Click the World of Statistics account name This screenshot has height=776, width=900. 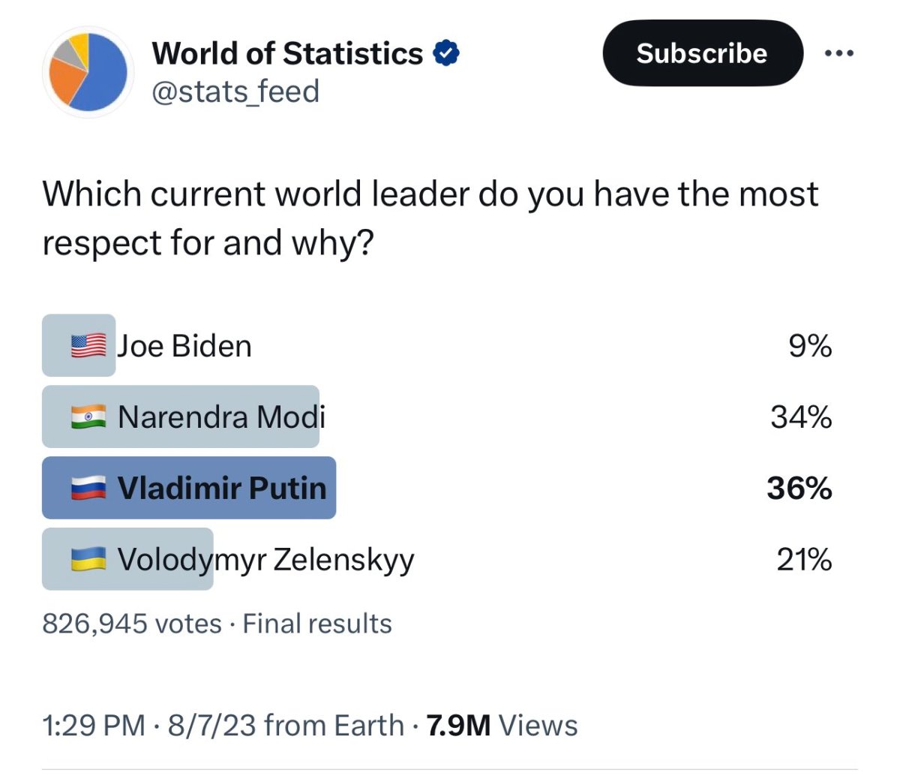pyautogui.click(x=287, y=54)
